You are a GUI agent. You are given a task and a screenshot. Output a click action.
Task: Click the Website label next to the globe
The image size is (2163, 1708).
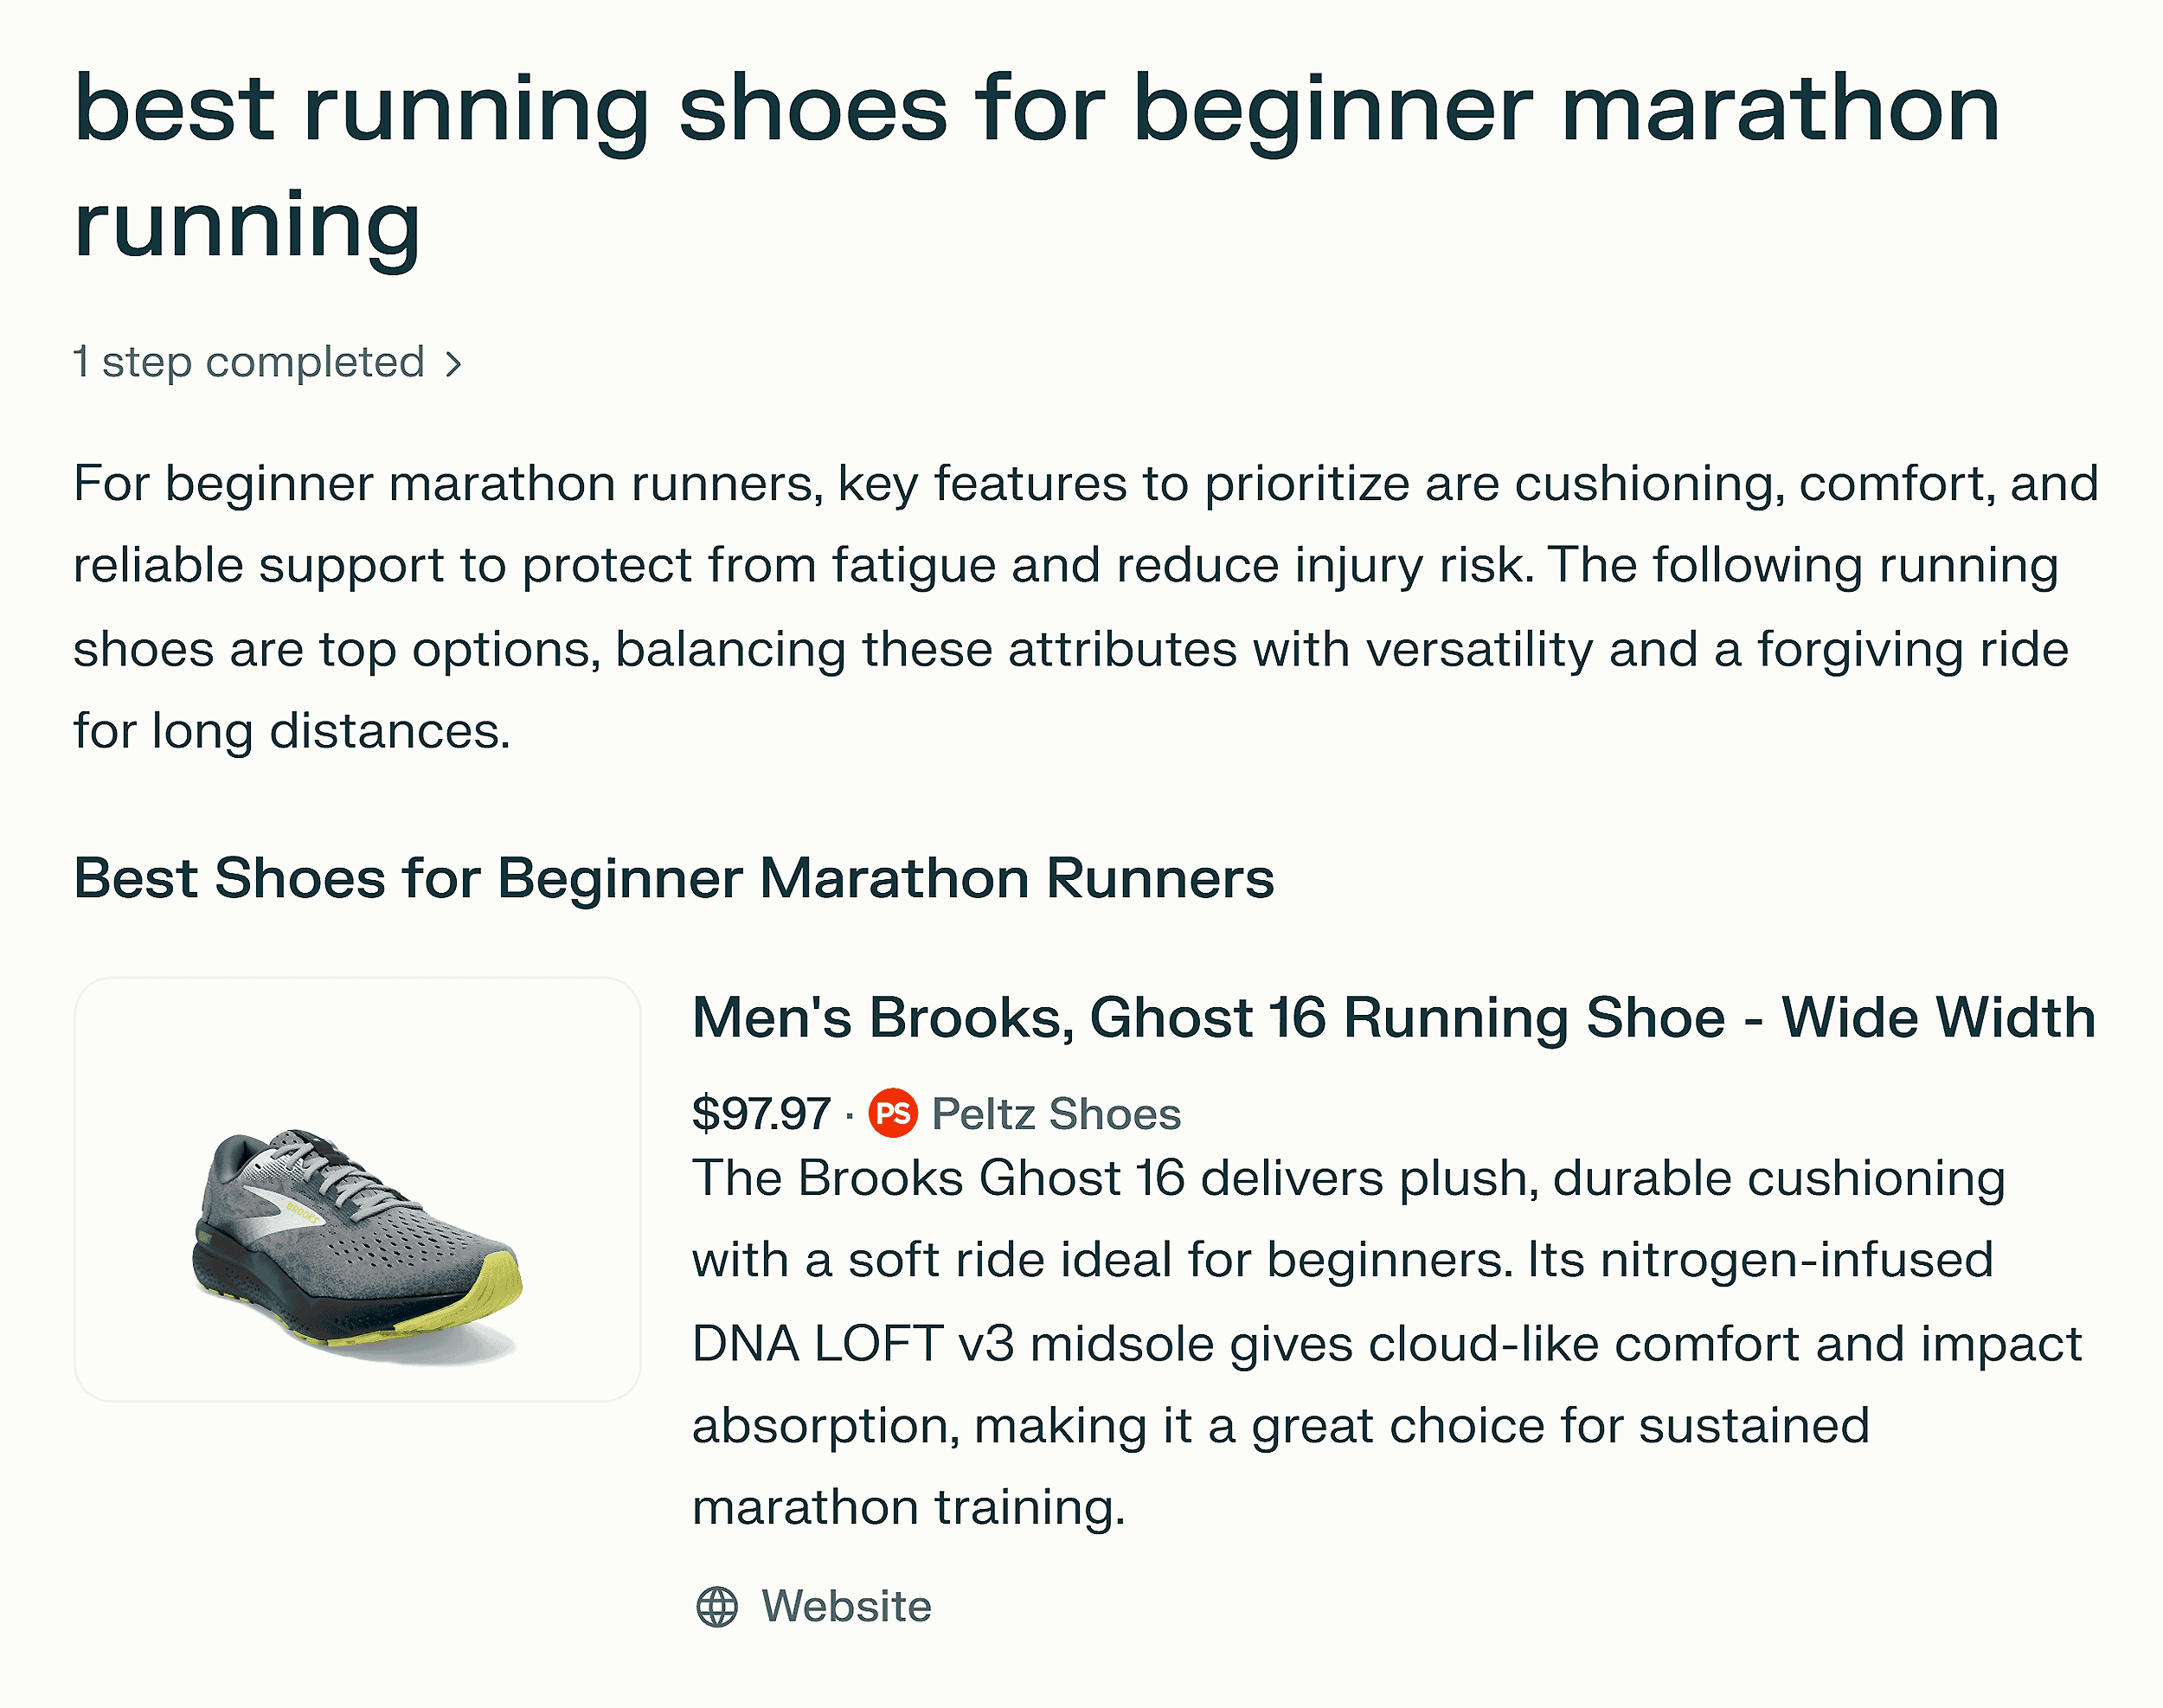(x=845, y=1604)
